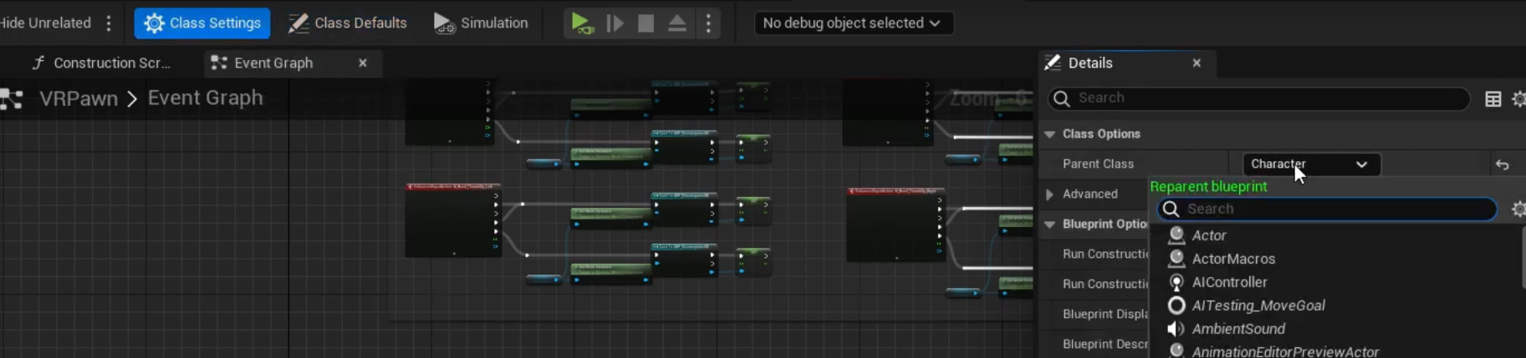
Task: Click the Blueprint Displa... property label
Action: tap(1105, 314)
